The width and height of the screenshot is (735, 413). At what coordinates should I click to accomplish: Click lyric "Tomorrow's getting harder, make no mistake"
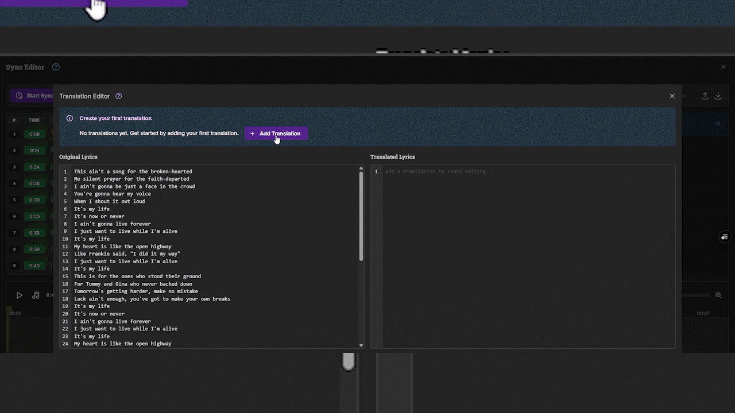click(x=136, y=291)
